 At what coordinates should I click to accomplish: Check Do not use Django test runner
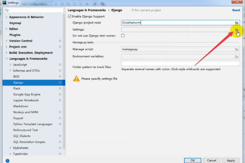[x=123, y=36]
